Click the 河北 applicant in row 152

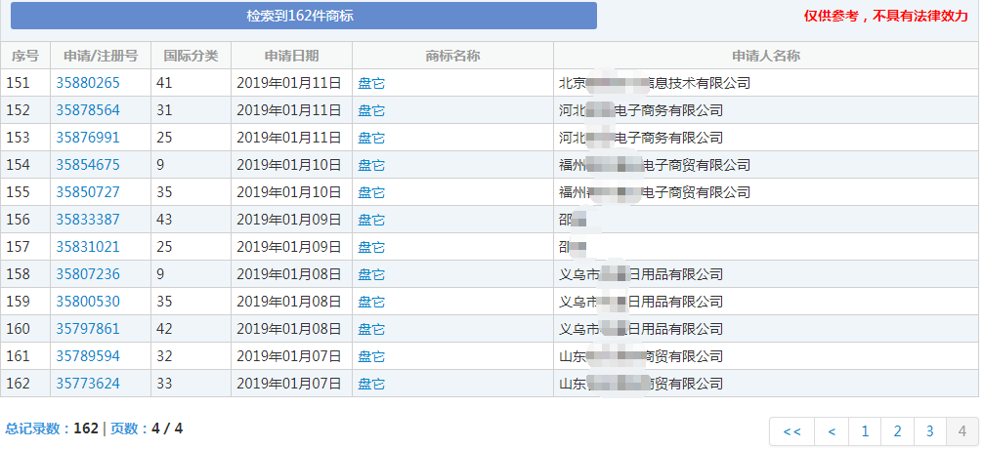coord(641,110)
